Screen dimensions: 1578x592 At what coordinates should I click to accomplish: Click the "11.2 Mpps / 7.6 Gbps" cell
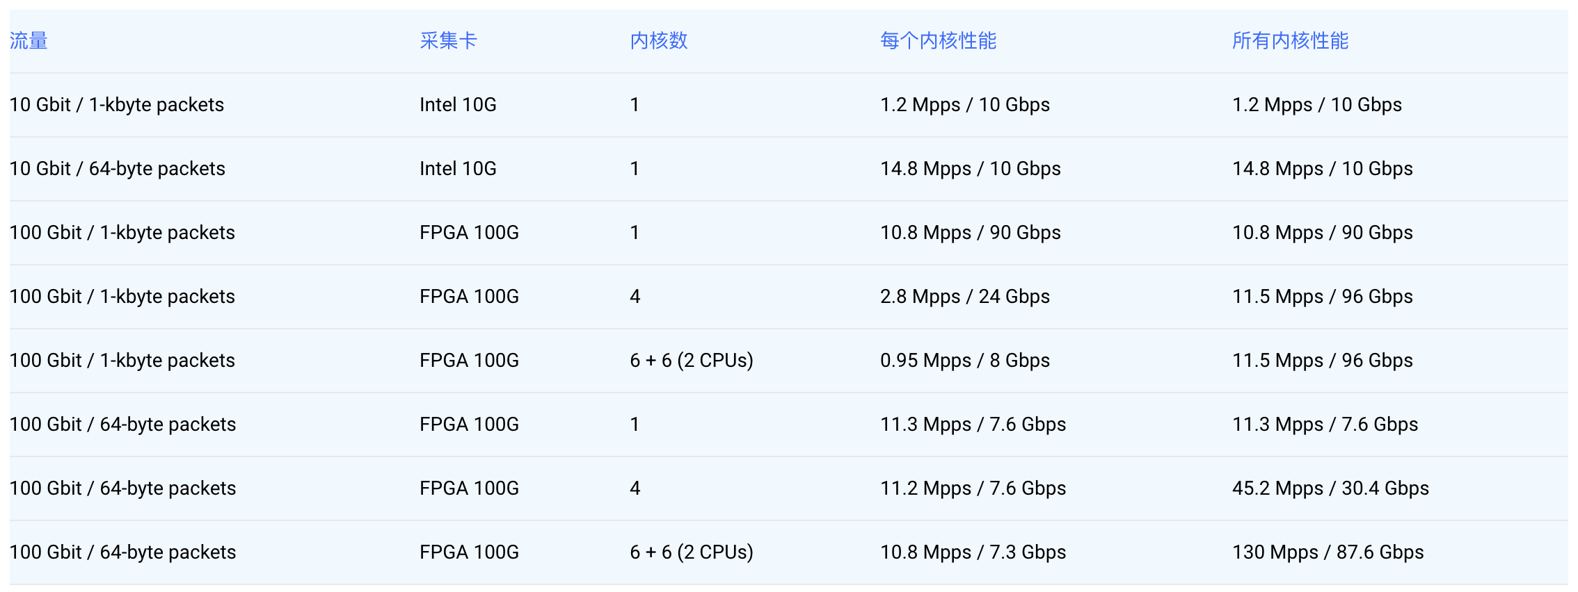973,488
